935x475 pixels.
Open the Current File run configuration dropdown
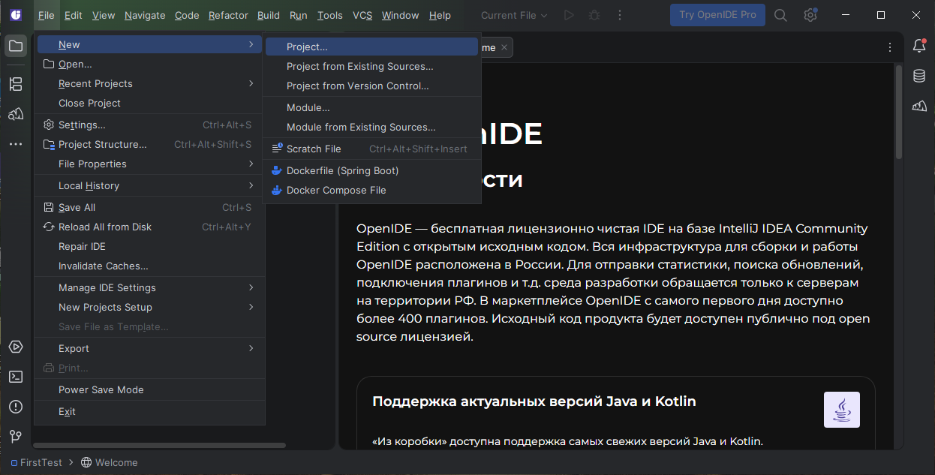(x=514, y=15)
